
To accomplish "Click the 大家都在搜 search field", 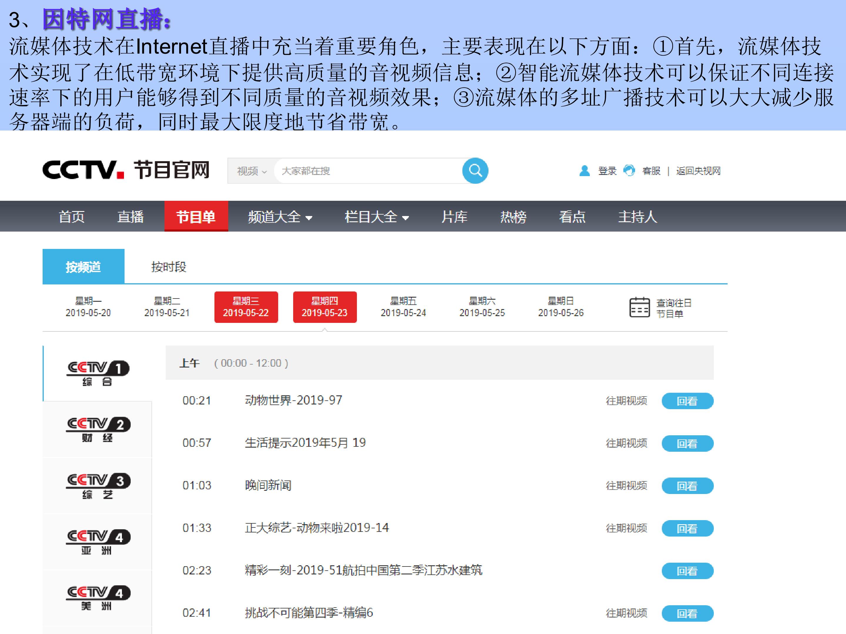I will 368,171.
